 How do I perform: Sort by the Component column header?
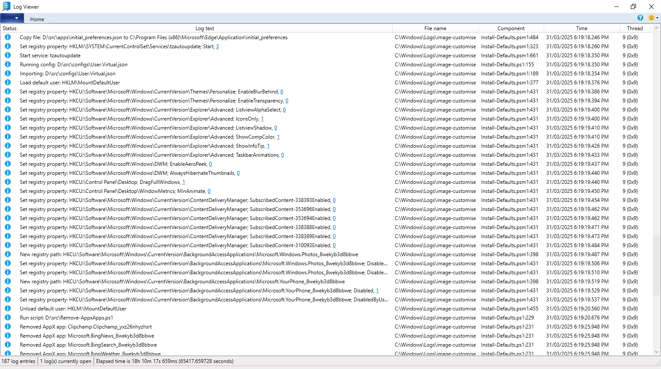[511, 28]
